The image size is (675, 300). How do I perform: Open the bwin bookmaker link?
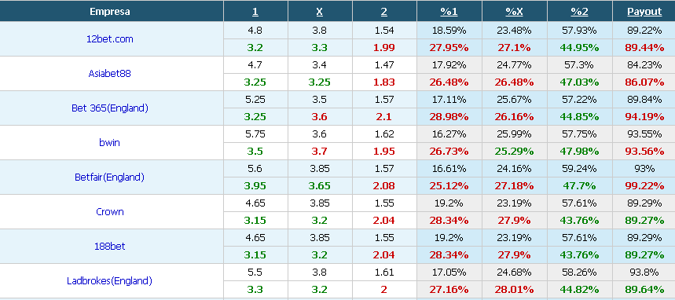(110, 142)
